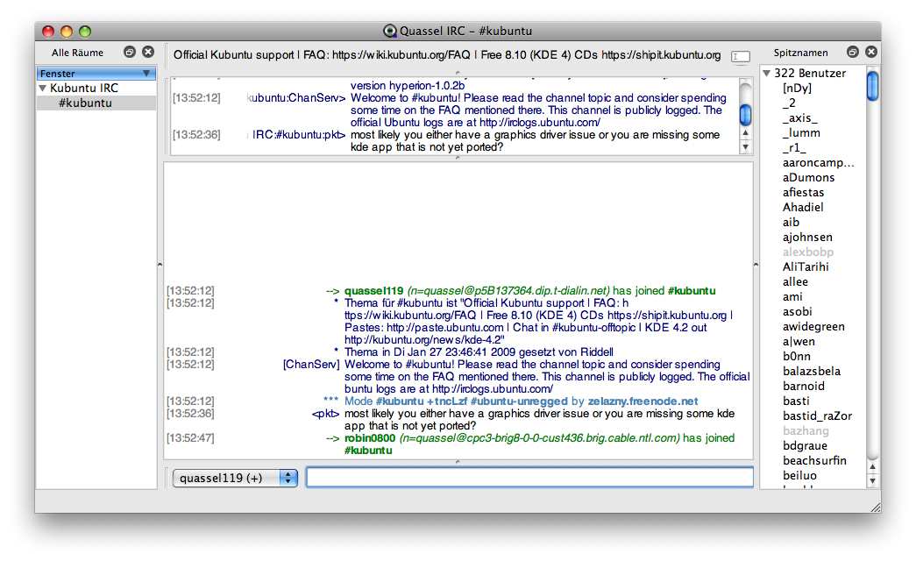
Task: Click the red close button of Quassel window
Action: coord(48,32)
